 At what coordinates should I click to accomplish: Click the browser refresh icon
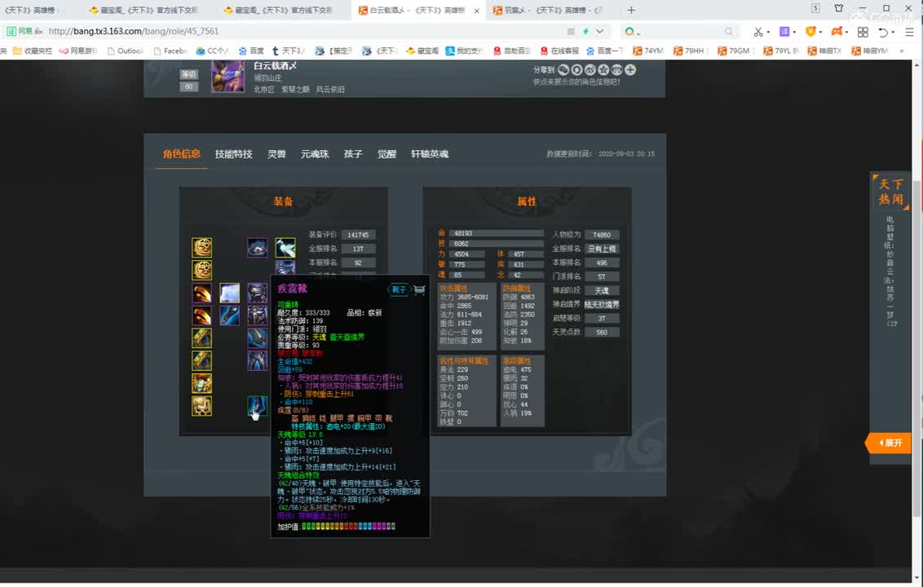click(883, 30)
